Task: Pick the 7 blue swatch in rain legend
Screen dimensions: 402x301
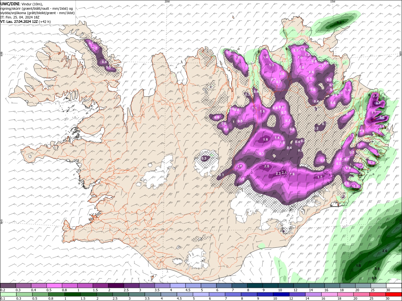Action: click(x=233, y=294)
